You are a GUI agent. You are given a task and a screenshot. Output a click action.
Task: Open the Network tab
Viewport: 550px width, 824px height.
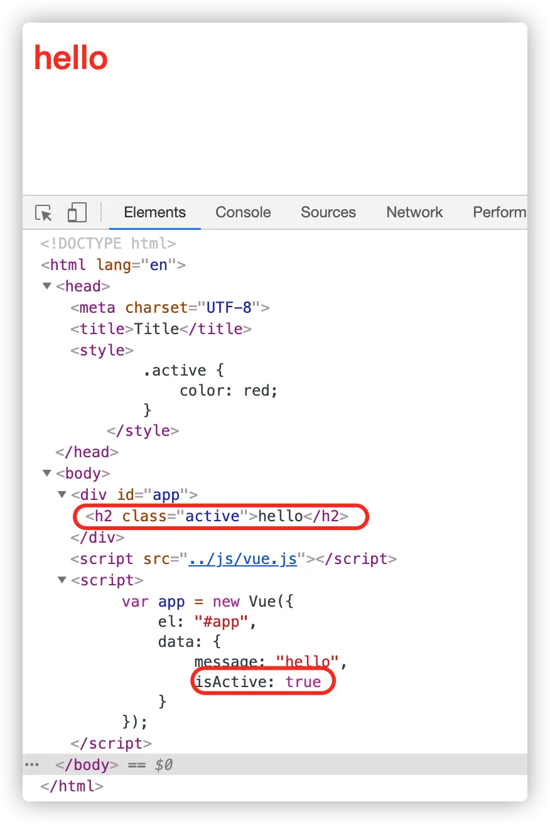click(414, 212)
